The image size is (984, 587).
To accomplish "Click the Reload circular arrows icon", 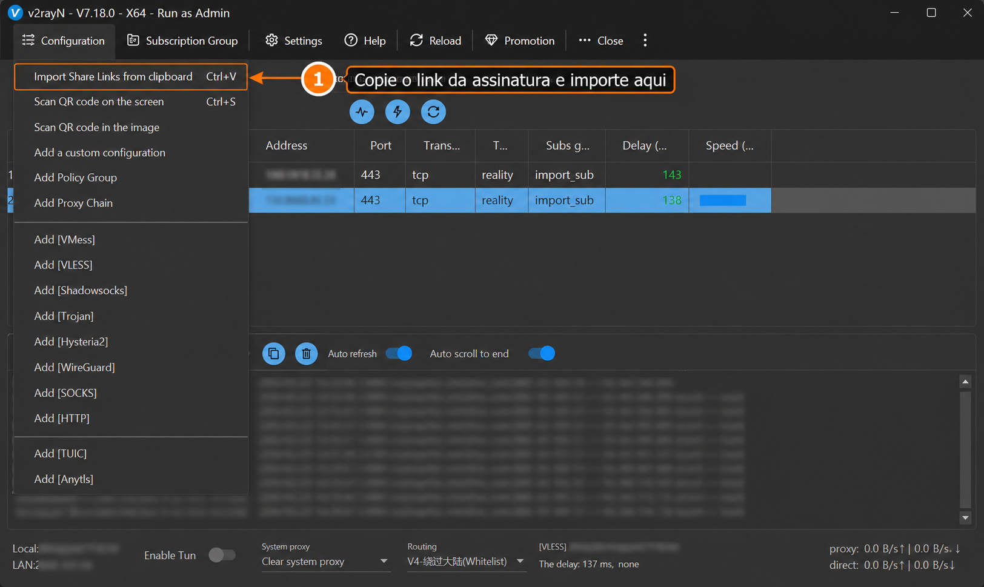I will [x=416, y=40].
